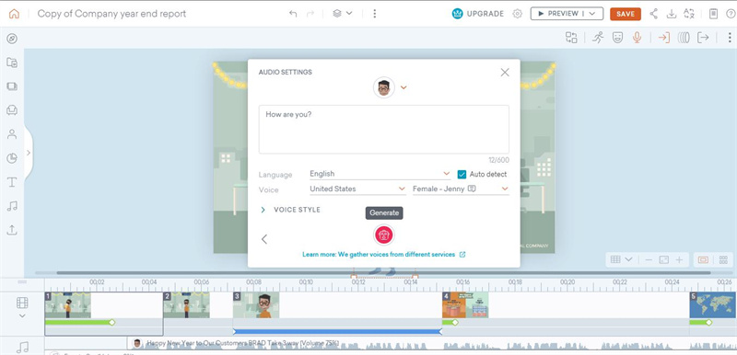This screenshot has width=737, height=355.
Task: Expand the PREVIEW dropdown arrow
Action: point(592,14)
